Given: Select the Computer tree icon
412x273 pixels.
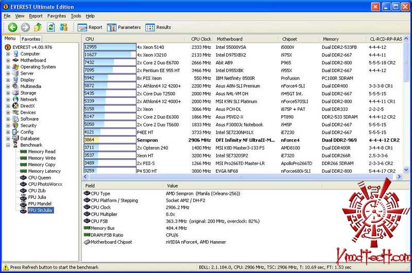Looking at the screenshot, I should (16, 54).
